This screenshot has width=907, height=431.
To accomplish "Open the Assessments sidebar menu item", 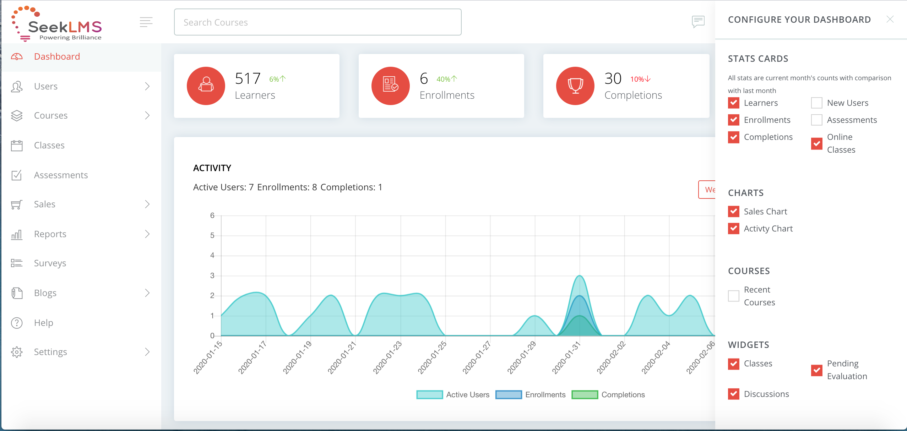I will [81, 175].
